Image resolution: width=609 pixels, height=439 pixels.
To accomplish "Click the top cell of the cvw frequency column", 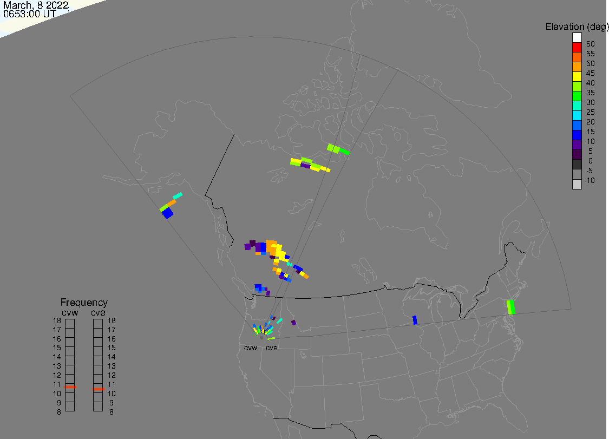I will pyautogui.click(x=70, y=324).
